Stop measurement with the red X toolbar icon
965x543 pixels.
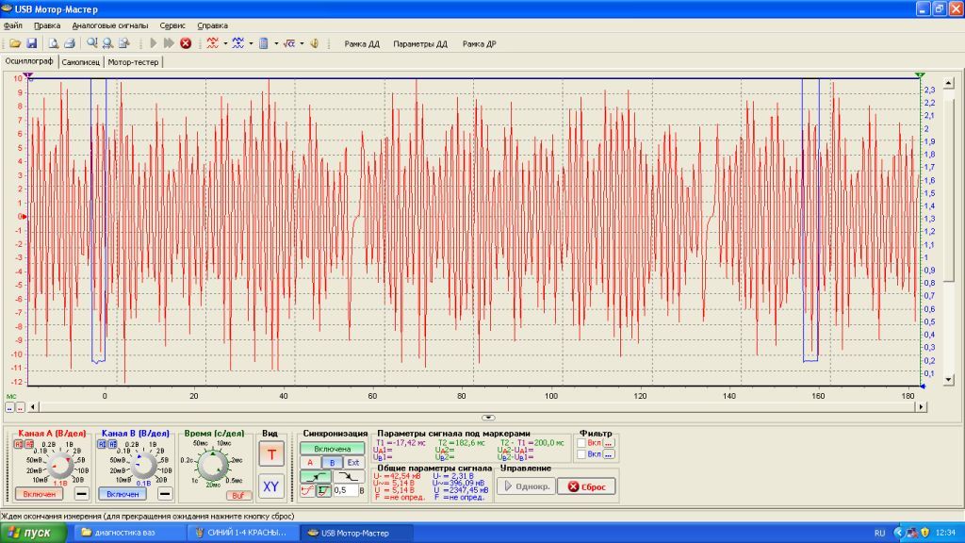tap(186, 43)
